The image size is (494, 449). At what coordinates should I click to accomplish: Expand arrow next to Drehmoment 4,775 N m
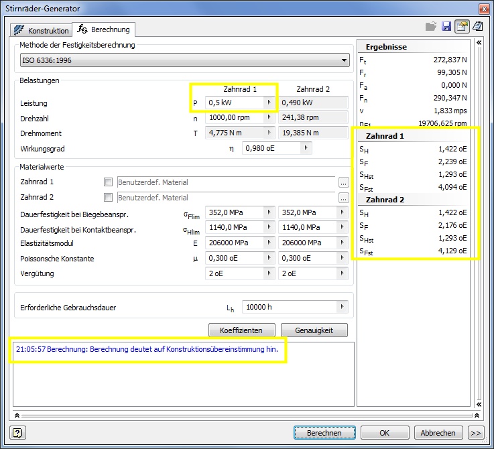tap(269, 133)
